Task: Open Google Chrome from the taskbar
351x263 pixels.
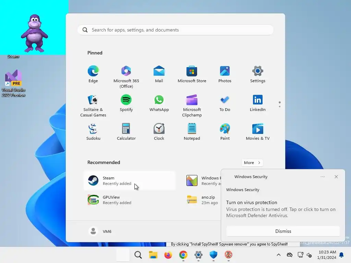Action: 183,255
